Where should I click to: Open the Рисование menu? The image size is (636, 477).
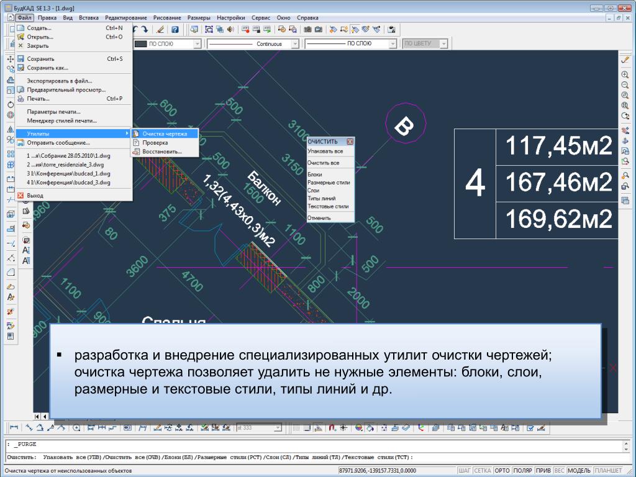[x=167, y=18]
